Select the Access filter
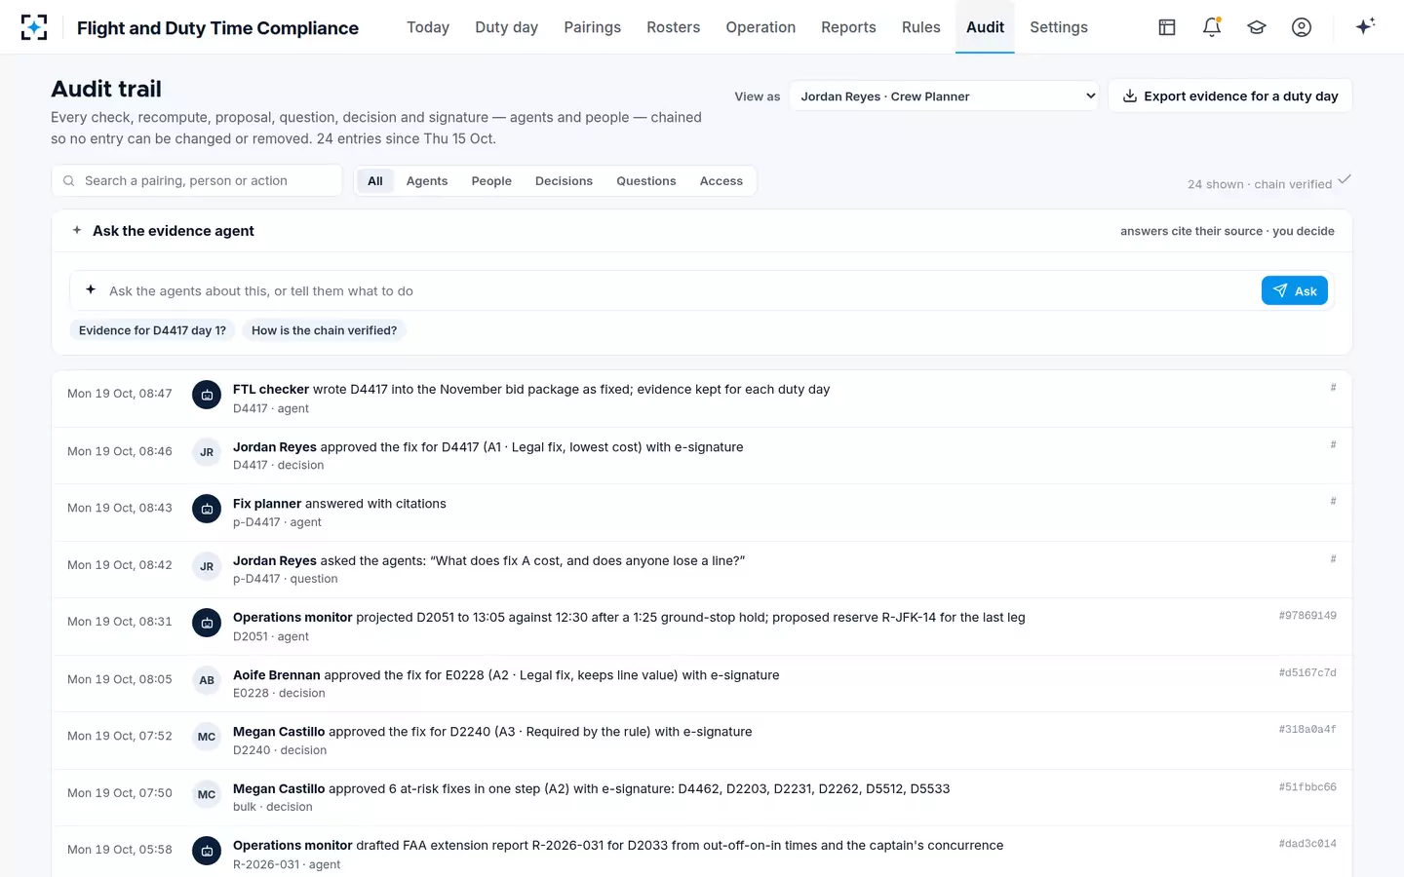This screenshot has height=877, width=1404. 721,181
